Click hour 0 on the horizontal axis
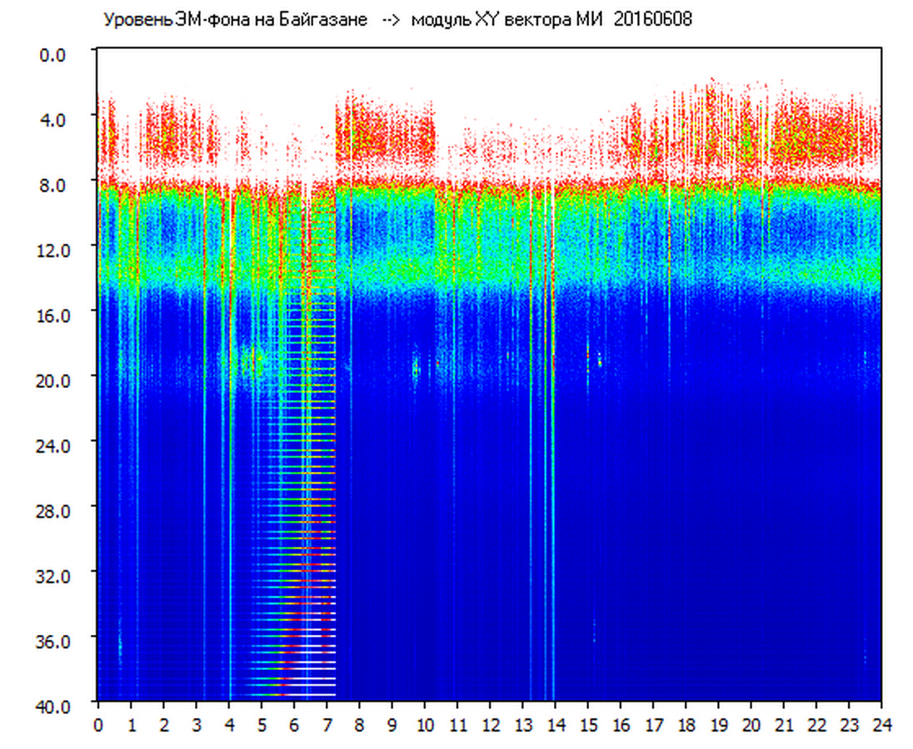Screen dimensions: 913x749 pyautogui.click(x=98, y=725)
